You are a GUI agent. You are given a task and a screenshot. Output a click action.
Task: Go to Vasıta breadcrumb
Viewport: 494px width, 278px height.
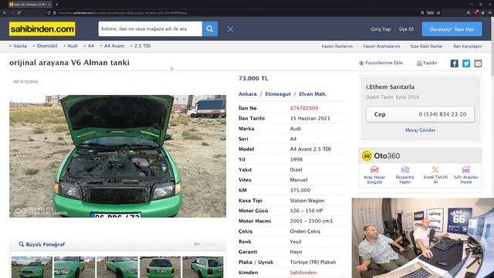click(x=20, y=46)
